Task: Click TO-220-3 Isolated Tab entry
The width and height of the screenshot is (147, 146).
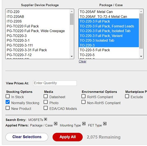Action: pyautogui.click(x=109, y=40)
